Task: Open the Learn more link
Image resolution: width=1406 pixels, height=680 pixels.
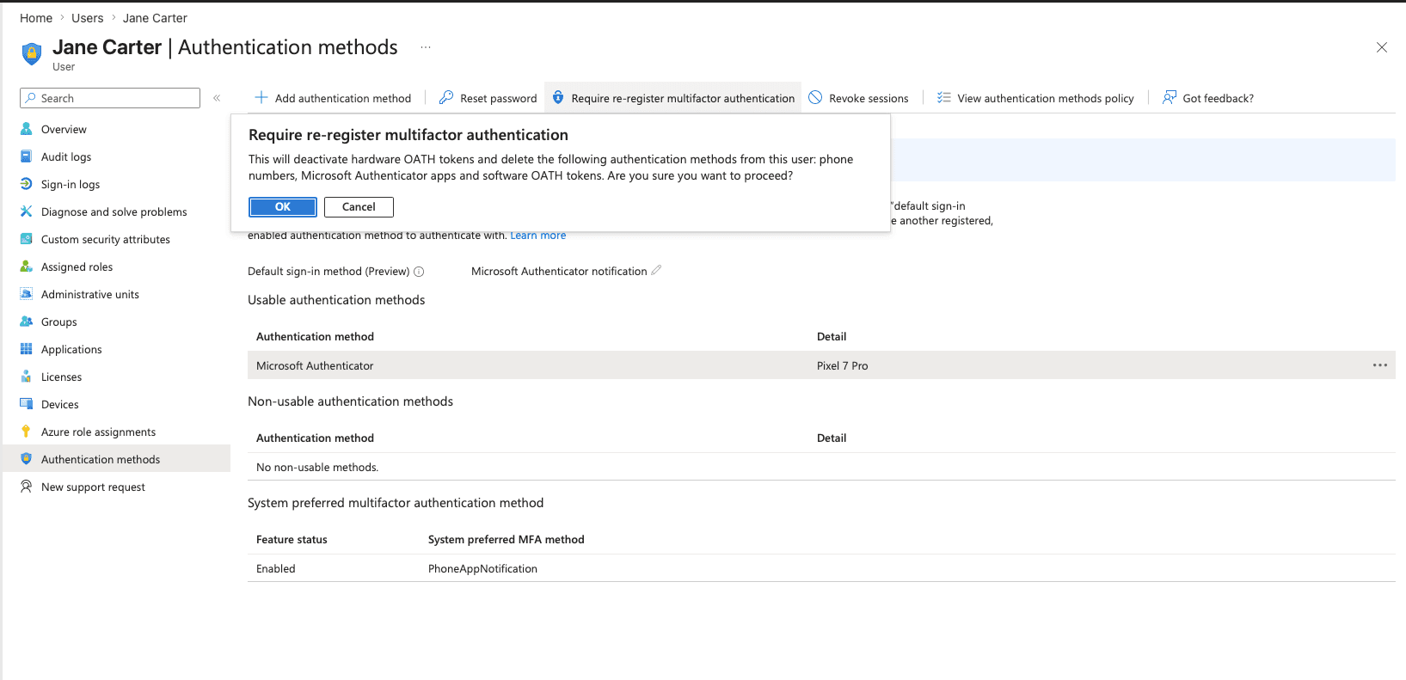Action: [538, 236]
